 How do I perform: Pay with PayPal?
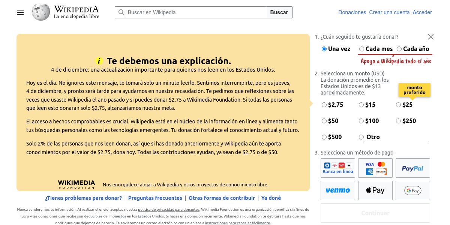point(413,168)
